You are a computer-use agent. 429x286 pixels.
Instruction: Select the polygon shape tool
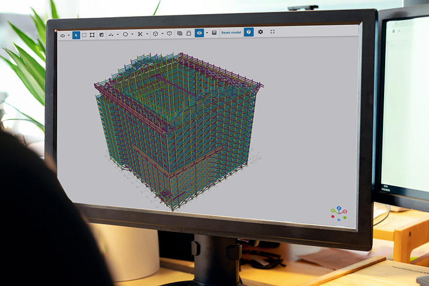125,34
